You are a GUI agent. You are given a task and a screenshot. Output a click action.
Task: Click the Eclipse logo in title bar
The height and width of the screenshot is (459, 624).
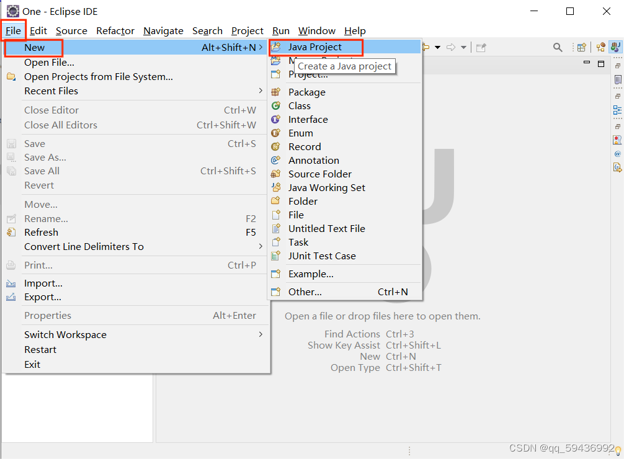point(13,11)
